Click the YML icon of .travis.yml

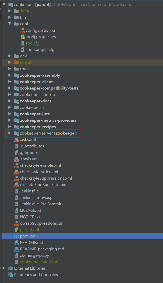(16, 159)
